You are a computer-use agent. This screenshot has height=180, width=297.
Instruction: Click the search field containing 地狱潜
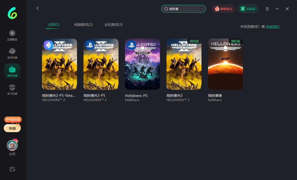(183, 9)
